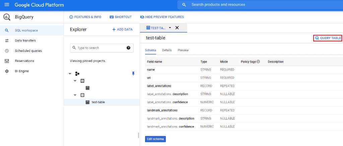343x146 pixels.
Task: Open the hamburger navigation menu
Action: [7, 5]
